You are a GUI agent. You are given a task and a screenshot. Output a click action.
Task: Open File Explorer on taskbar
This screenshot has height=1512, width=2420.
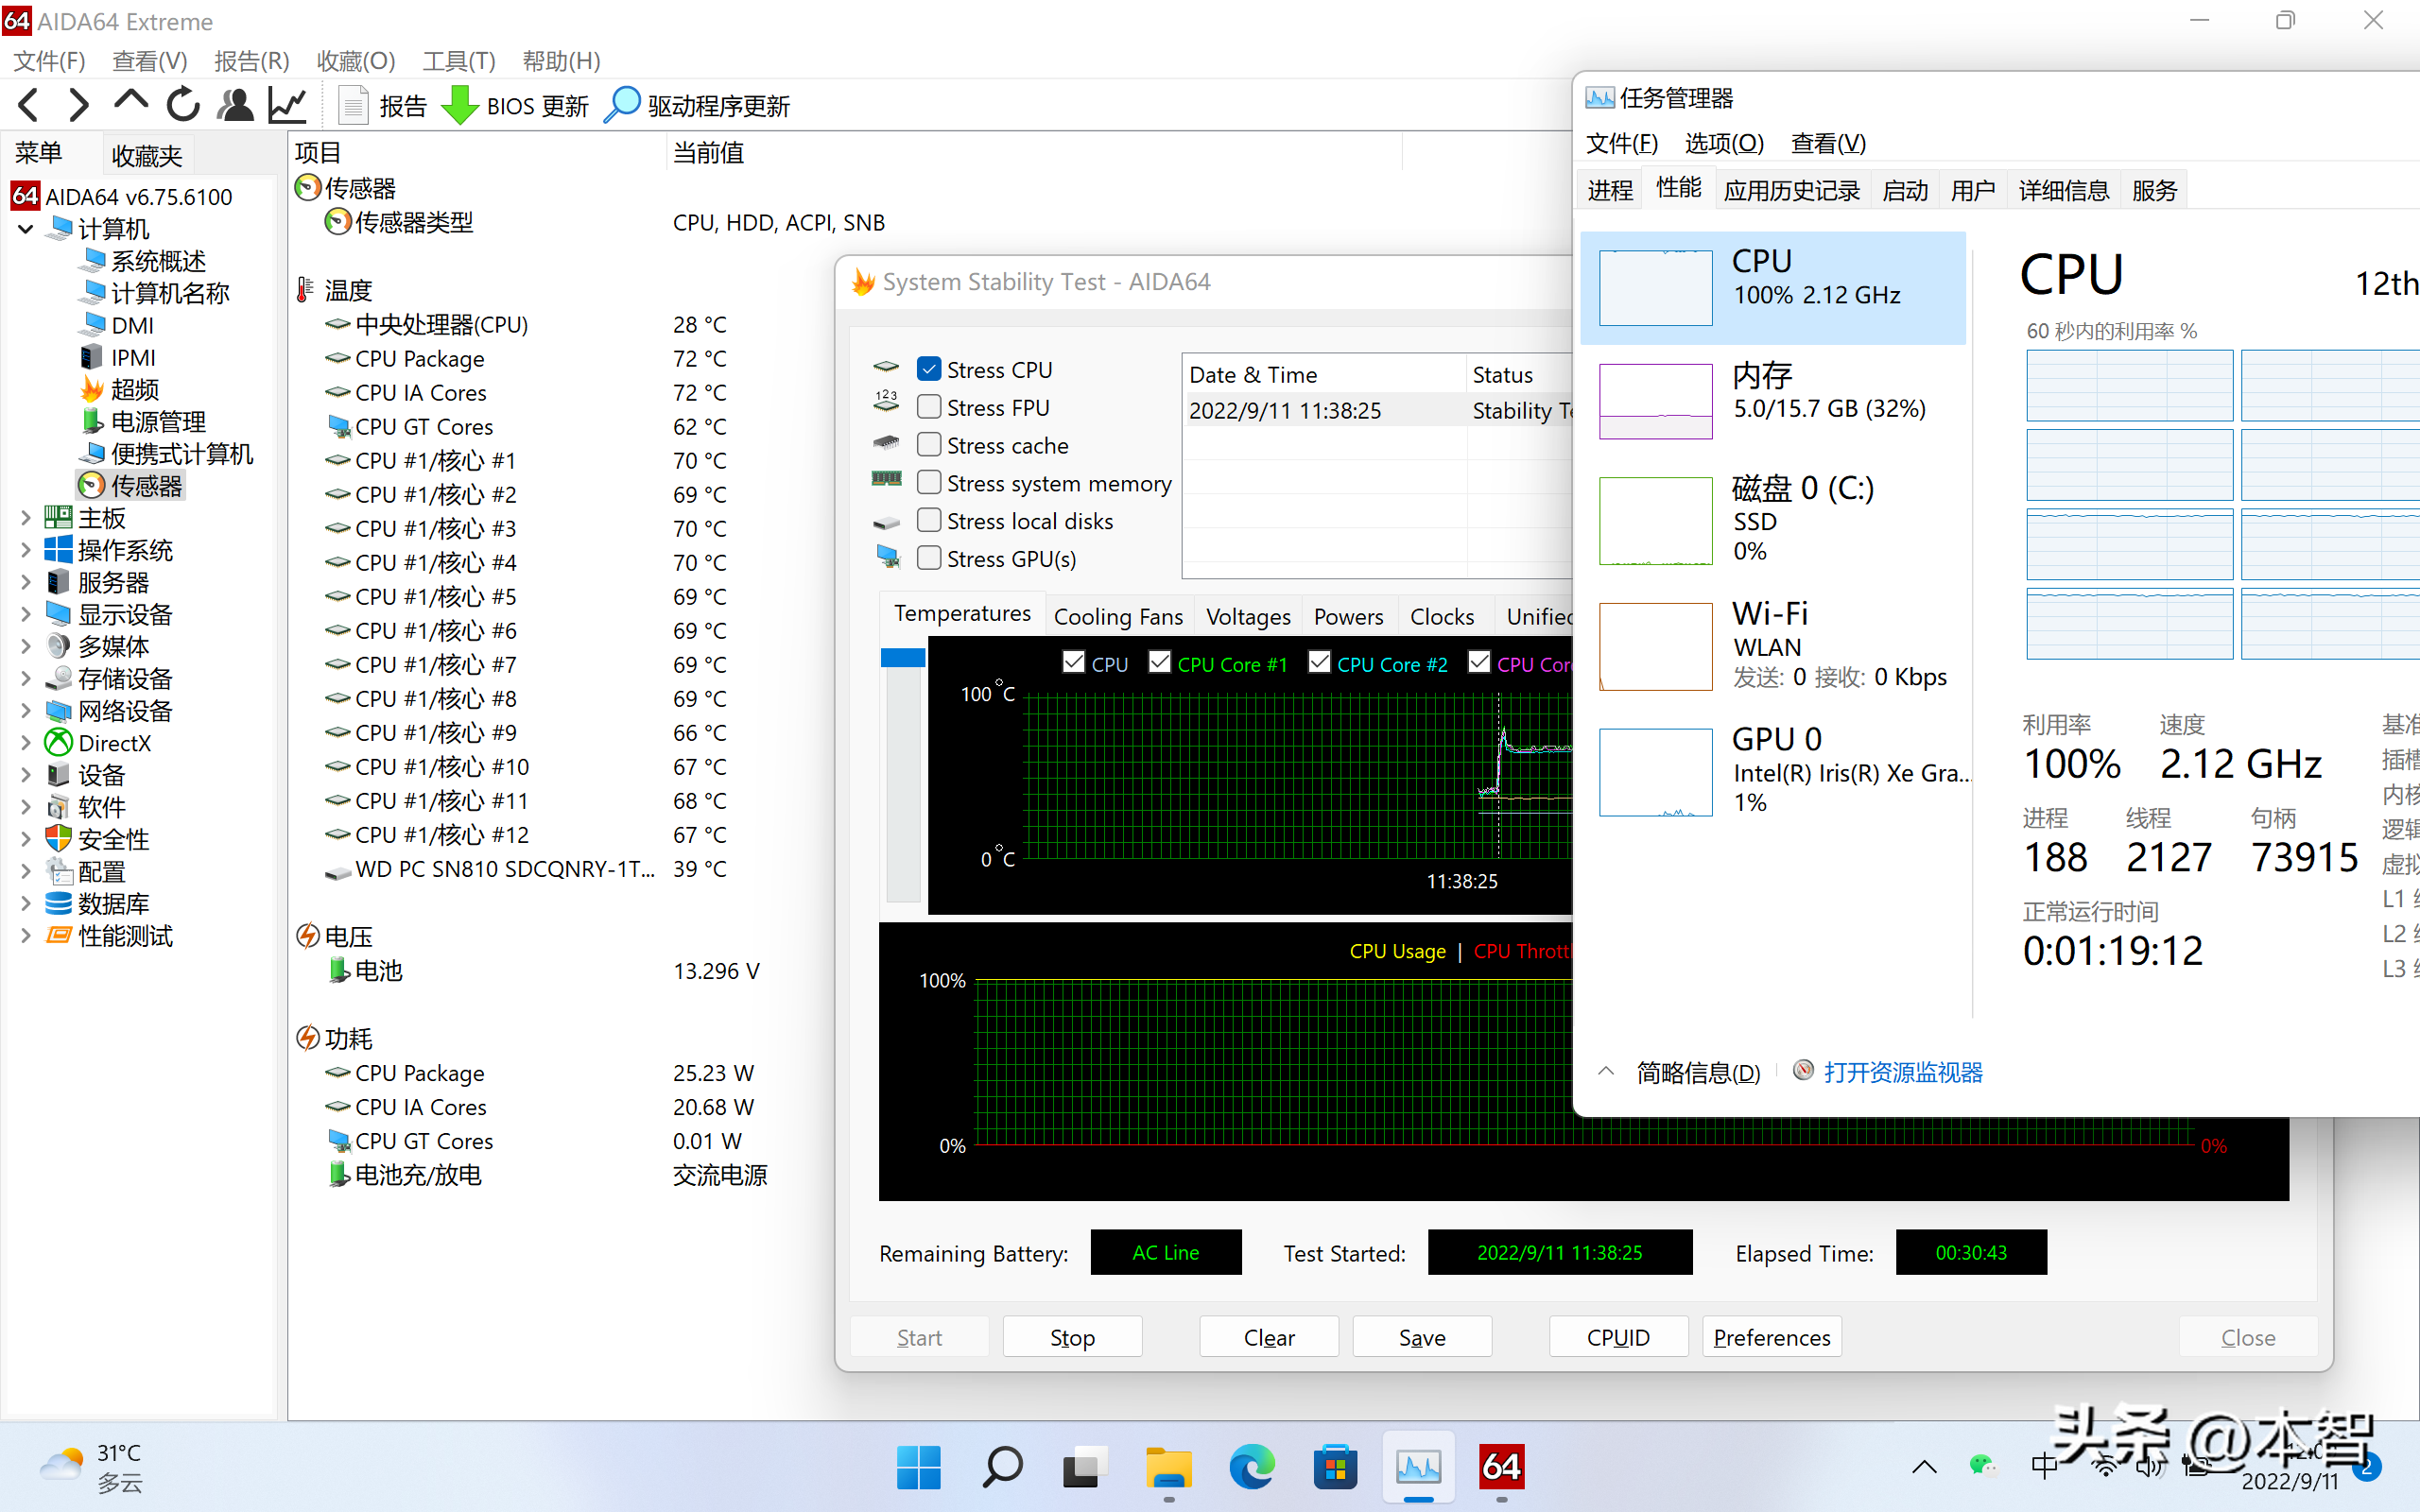1168,1467
